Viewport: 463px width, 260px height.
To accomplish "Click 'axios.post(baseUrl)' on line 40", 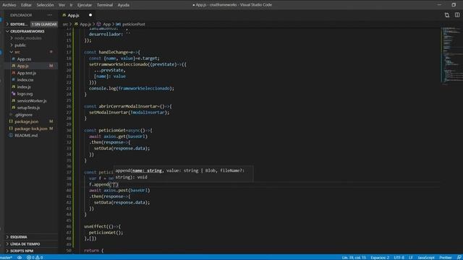I will pos(127,190).
